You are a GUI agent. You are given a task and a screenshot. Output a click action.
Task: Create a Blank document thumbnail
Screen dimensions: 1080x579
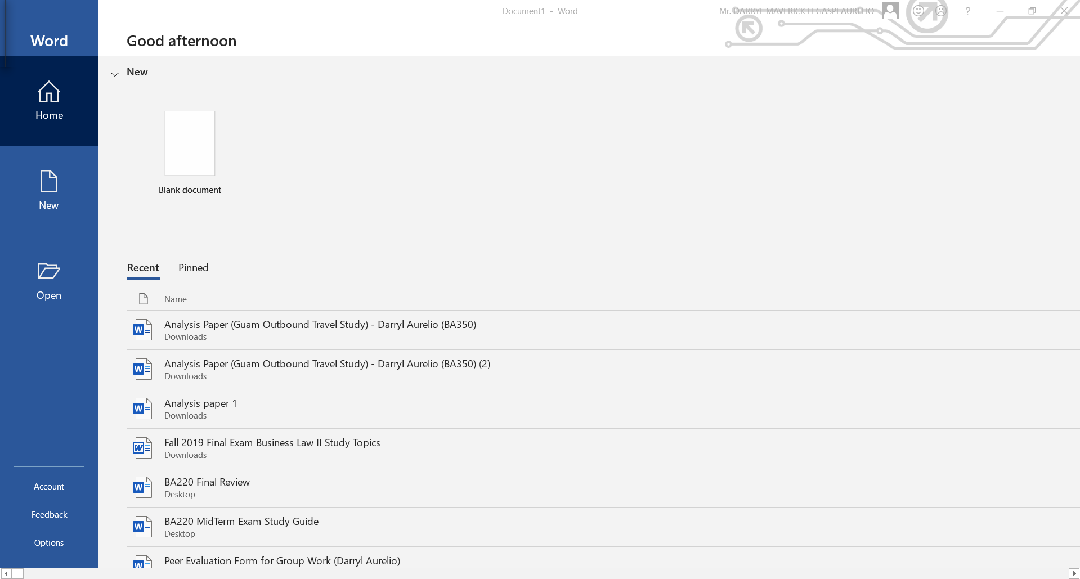tap(190, 143)
